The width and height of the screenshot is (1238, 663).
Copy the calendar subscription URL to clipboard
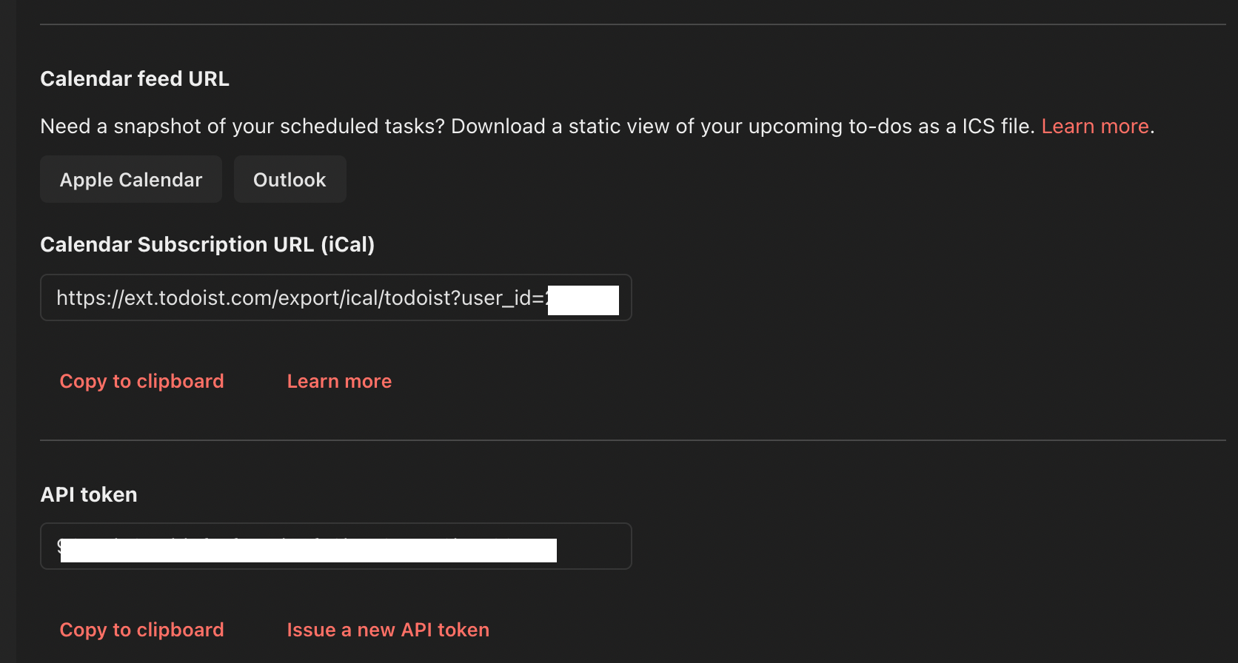click(141, 381)
